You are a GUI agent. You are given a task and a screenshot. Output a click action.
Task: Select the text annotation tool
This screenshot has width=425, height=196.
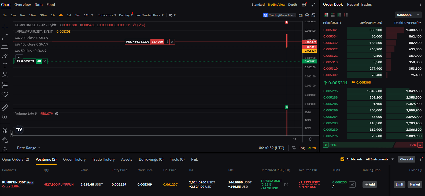(5, 66)
